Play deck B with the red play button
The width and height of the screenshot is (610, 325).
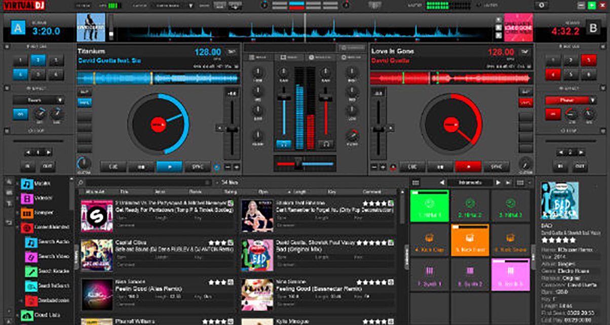(x=468, y=167)
